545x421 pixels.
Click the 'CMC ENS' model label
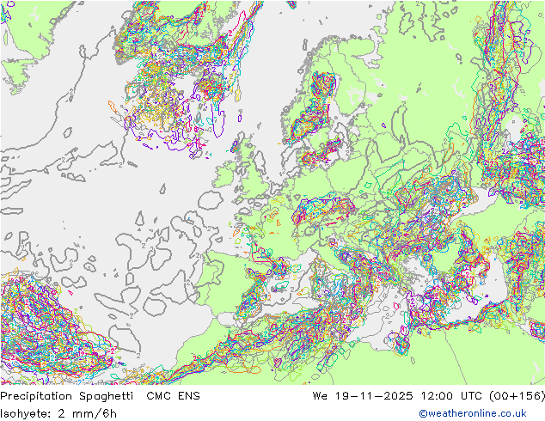click(x=173, y=395)
